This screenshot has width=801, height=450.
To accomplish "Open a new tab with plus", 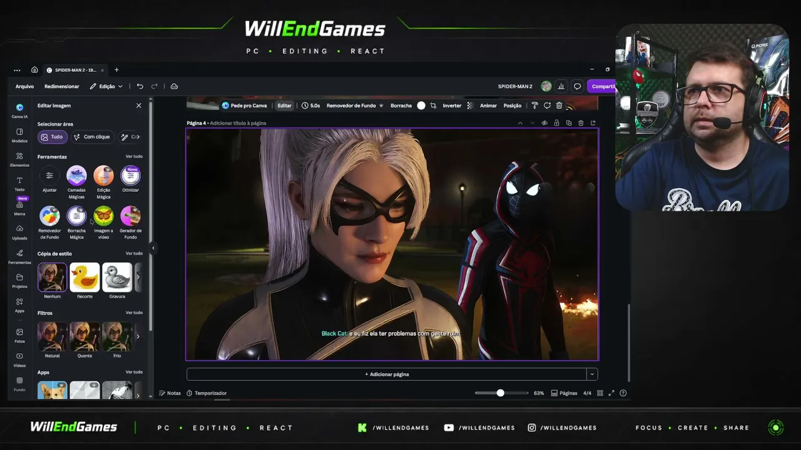I will pos(116,70).
